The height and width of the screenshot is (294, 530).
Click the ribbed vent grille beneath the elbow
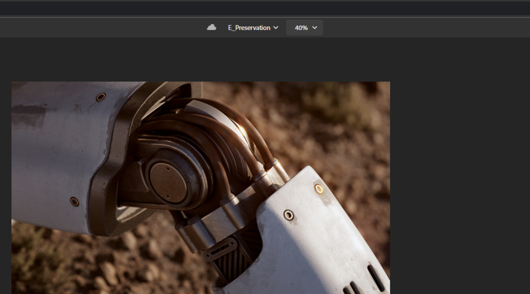pyautogui.click(x=231, y=265)
